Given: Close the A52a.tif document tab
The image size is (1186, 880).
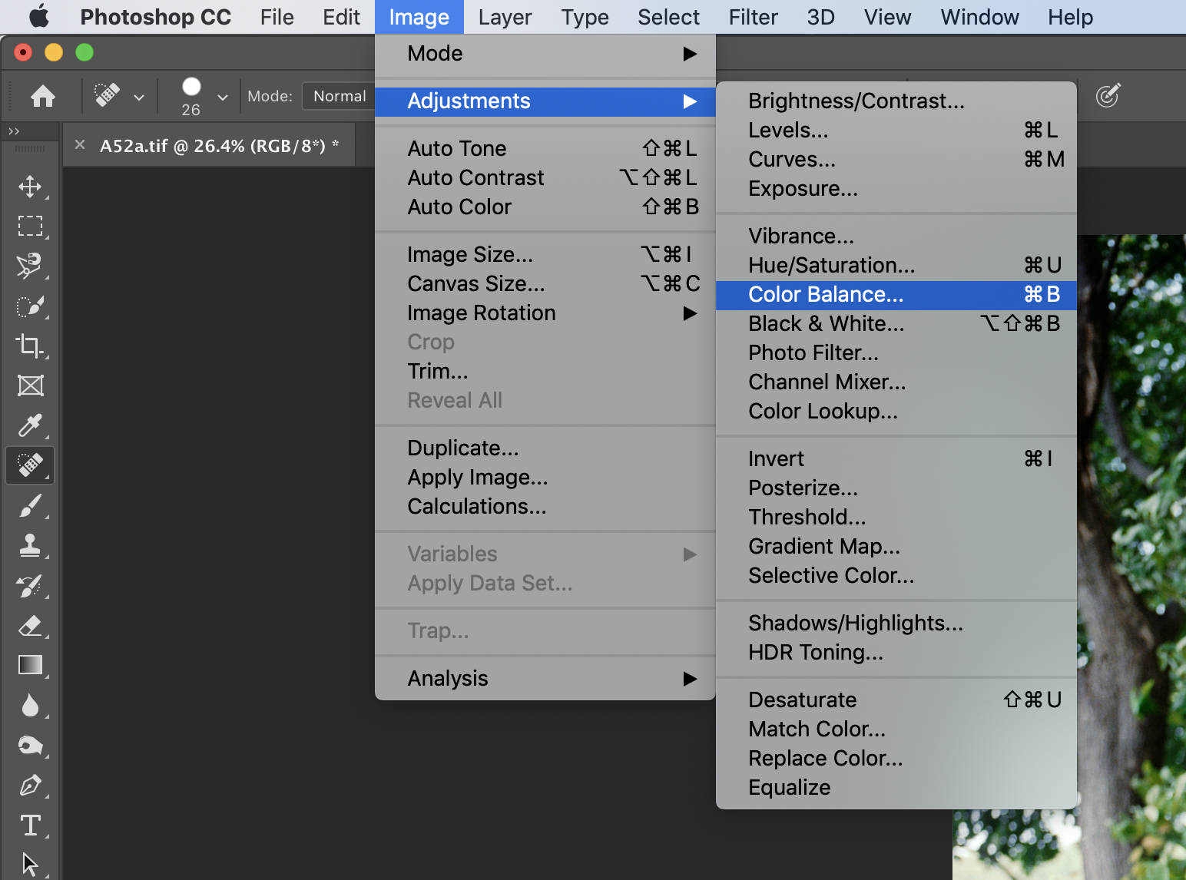Looking at the screenshot, I should click(80, 144).
